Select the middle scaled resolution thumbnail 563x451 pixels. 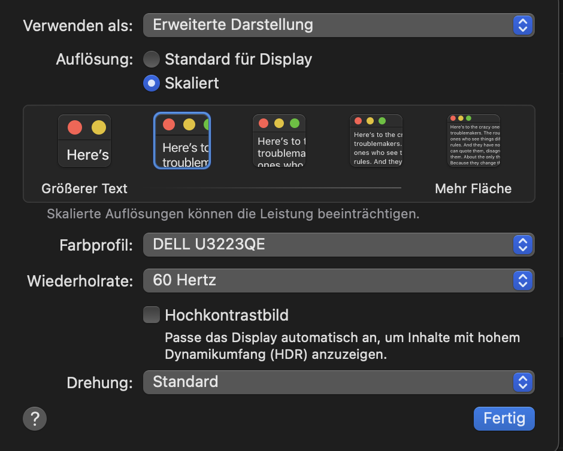279,141
